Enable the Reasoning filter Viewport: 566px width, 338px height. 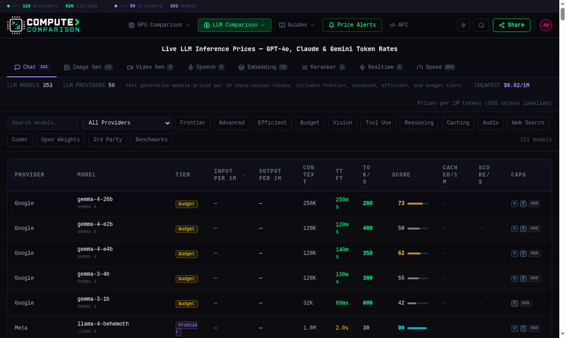pyautogui.click(x=419, y=123)
